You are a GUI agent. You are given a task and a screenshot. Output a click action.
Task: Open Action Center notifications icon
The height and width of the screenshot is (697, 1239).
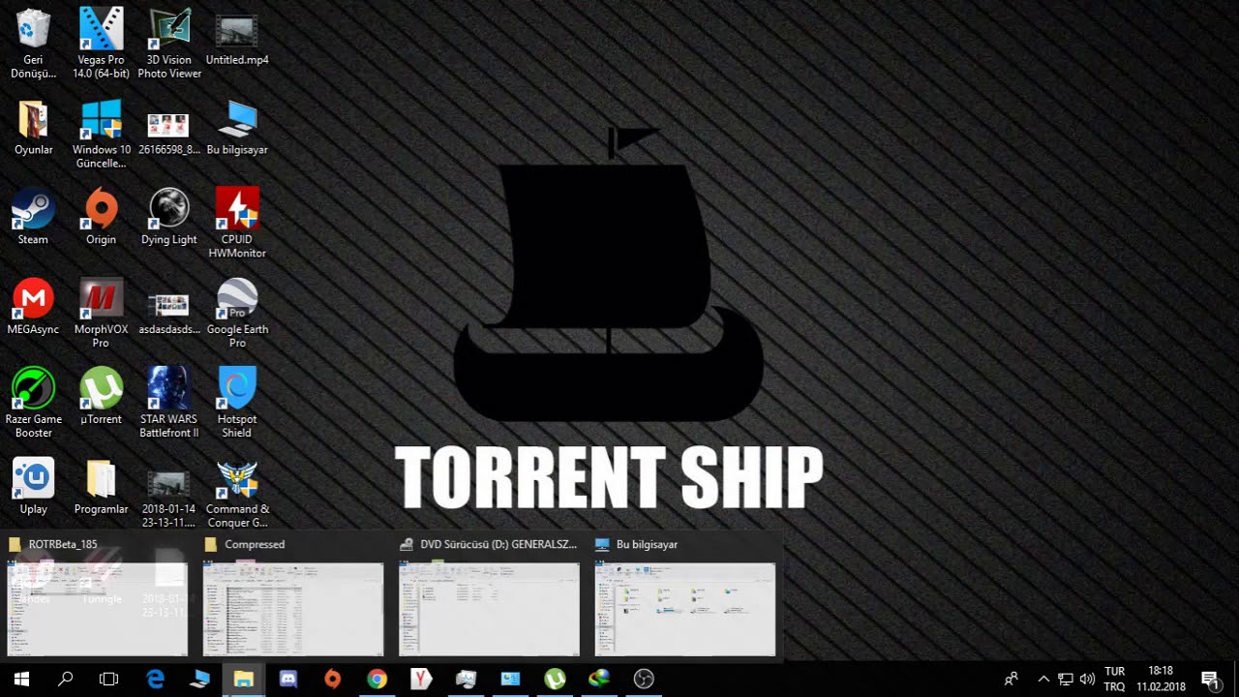[x=1210, y=680]
